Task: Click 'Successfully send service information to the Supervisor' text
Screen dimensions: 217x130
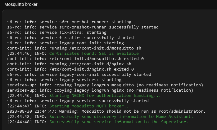Action: (119, 122)
